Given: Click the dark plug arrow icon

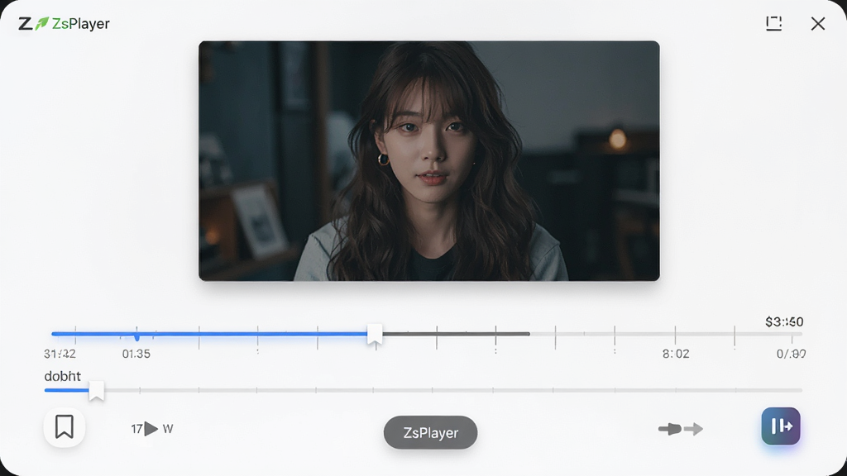Looking at the screenshot, I should click(670, 429).
